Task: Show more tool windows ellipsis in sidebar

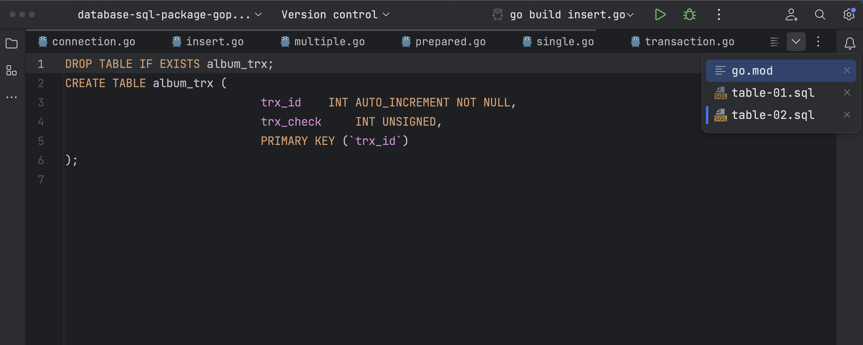Action: (x=12, y=97)
